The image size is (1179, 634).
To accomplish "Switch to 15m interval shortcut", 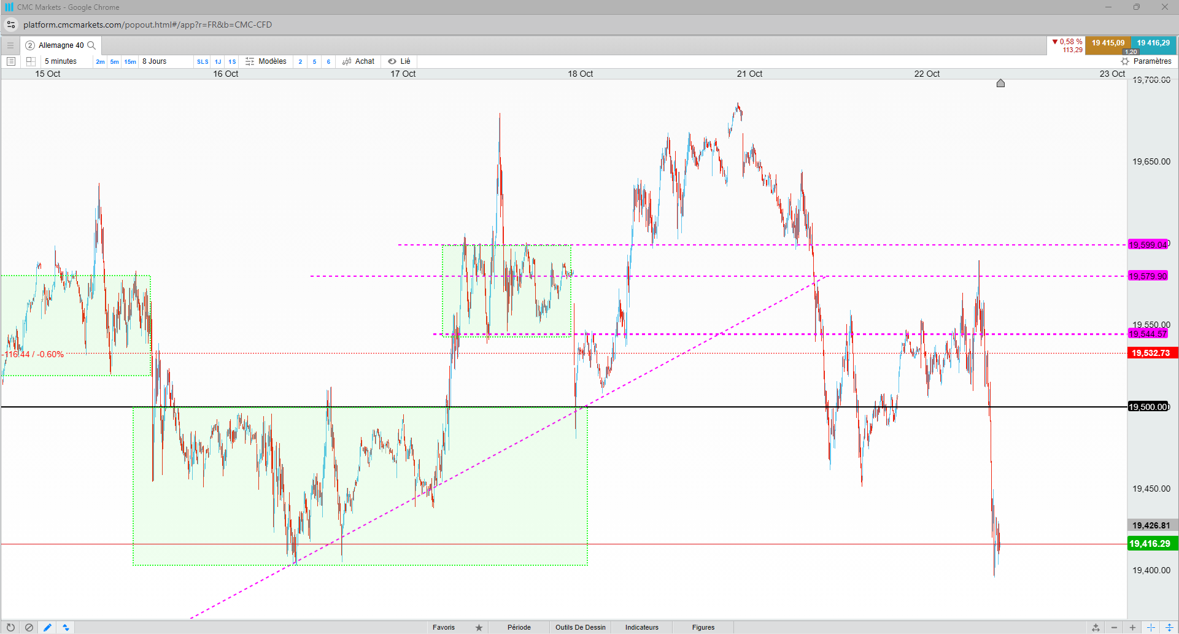I will 130,61.
